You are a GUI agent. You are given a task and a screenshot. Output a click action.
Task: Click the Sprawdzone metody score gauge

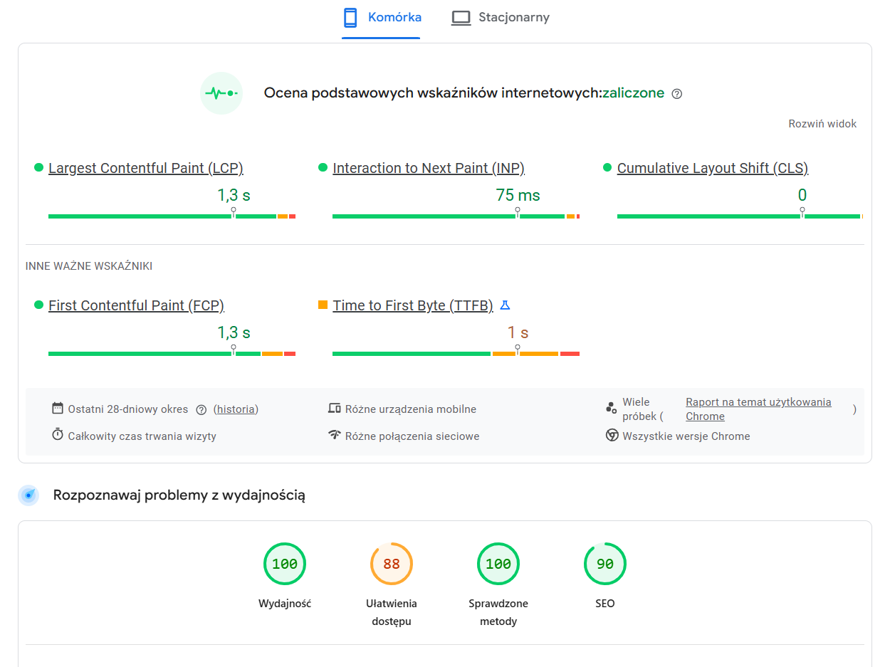(x=498, y=564)
